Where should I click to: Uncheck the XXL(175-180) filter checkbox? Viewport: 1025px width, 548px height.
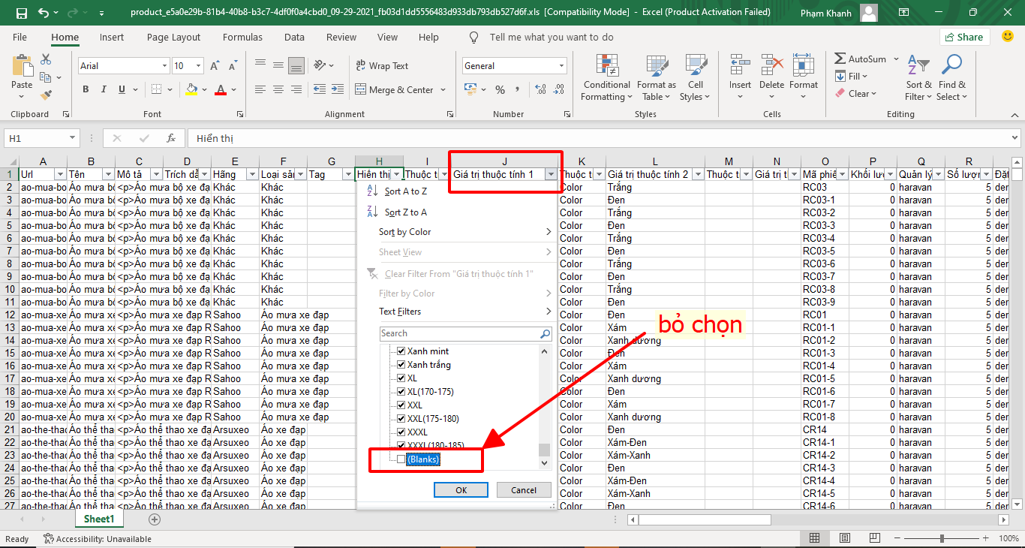tap(401, 419)
